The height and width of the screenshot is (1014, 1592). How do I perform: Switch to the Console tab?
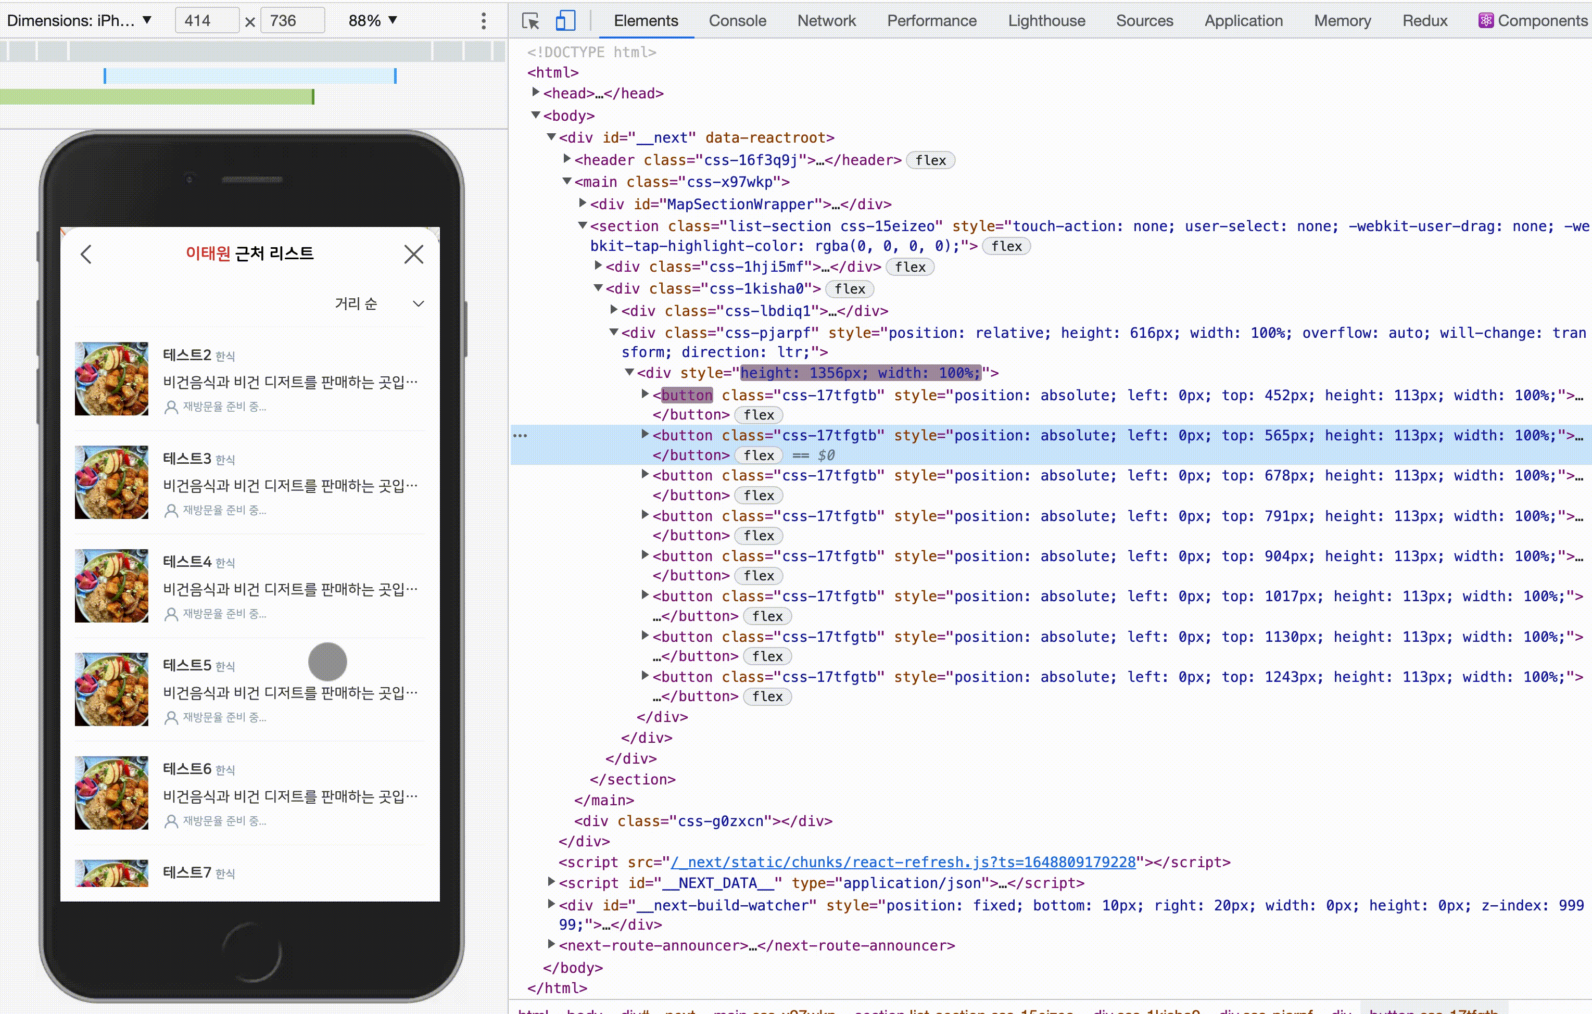[737, 20]
